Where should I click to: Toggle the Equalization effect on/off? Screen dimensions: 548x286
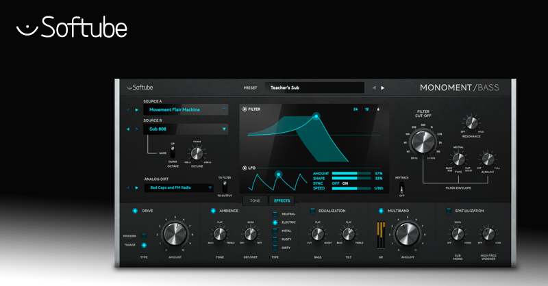[312, 211]
